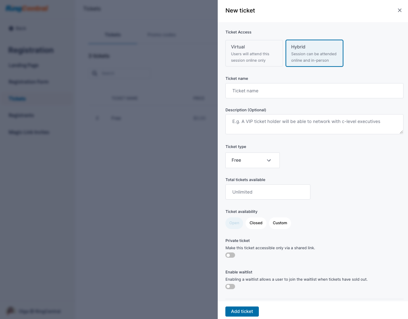Click the "New ticket" panel heading
This screenshot has height=319, width=408.
click(240, 10)
